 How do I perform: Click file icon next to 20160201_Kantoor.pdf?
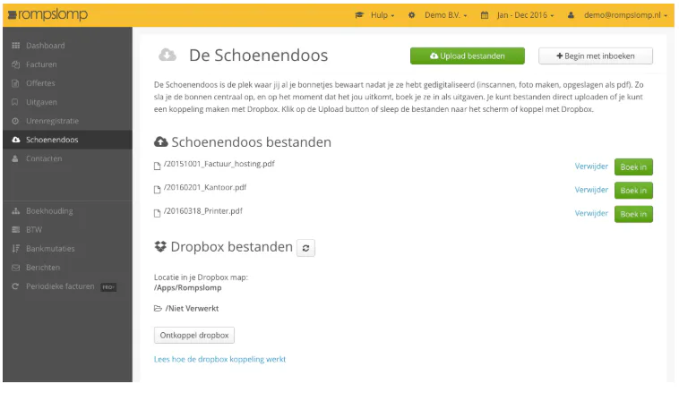click(x=157, y=190)
